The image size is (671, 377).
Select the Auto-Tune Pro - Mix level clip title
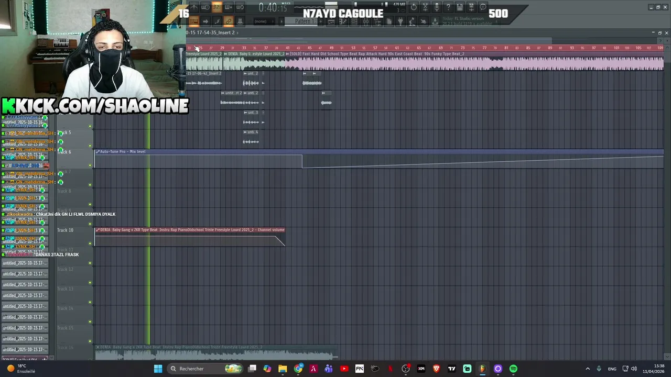click(x=123, y=152)
